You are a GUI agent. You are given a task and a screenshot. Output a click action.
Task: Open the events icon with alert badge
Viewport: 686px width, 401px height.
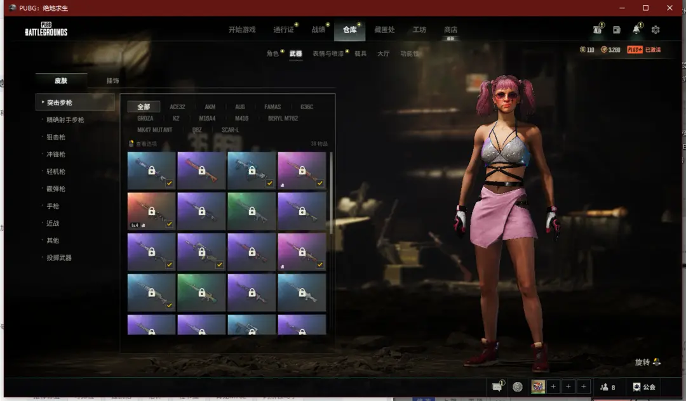(x=598, y=29)
